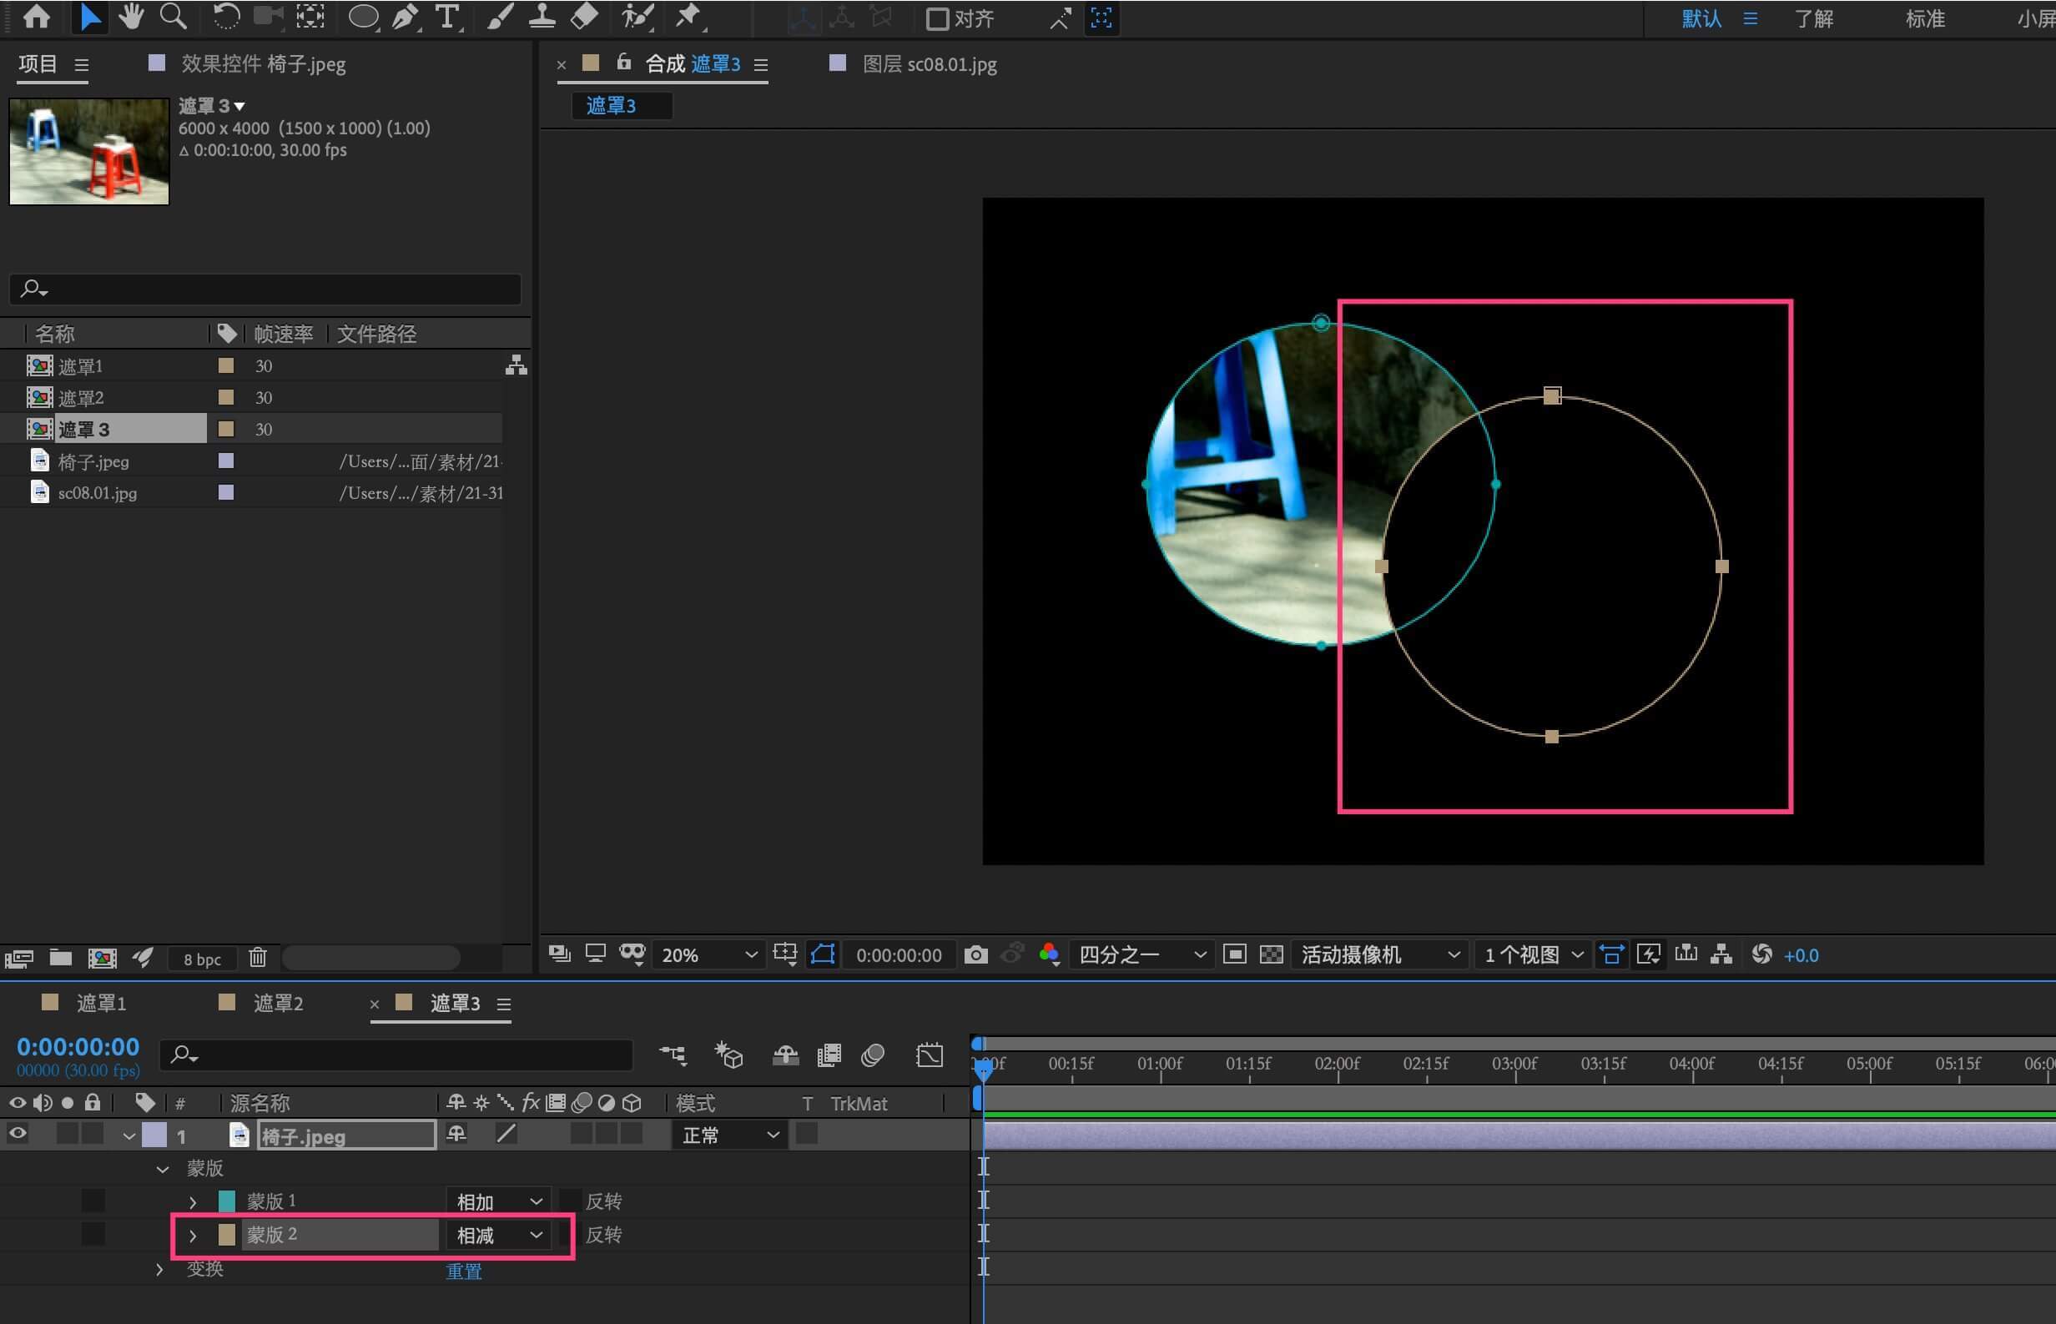
Task: Open 蒙版 2 mode dropdown 相减
Action: coord(499,1235)
